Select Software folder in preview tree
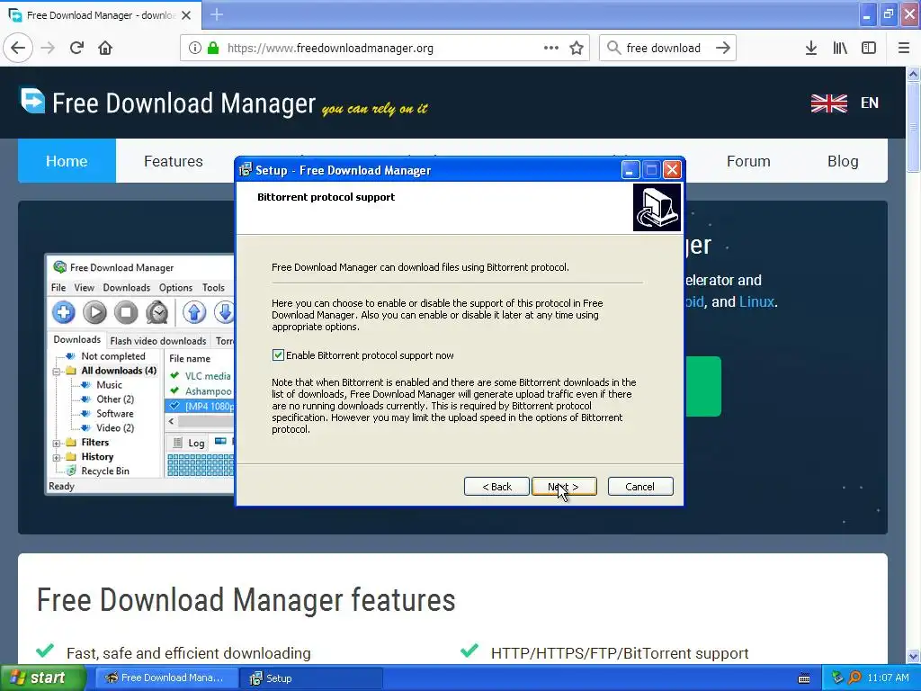Image resolution: width=921 pixels, height=691 pixels. (x=114, y=414)
